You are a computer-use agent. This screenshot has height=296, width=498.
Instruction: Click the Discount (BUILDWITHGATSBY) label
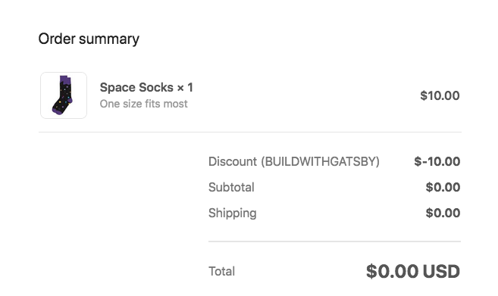click(x=294, y=161)
